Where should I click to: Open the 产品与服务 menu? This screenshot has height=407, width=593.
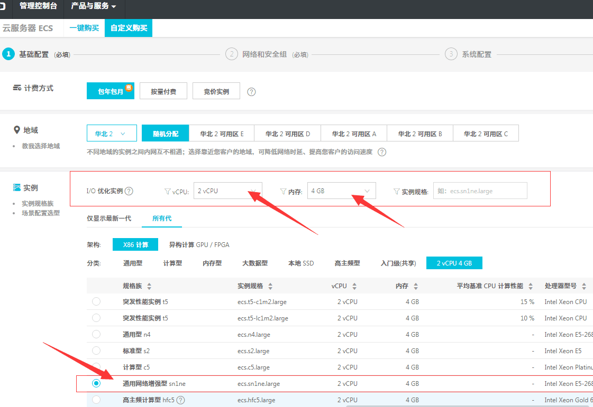click(x=94, y=6)
